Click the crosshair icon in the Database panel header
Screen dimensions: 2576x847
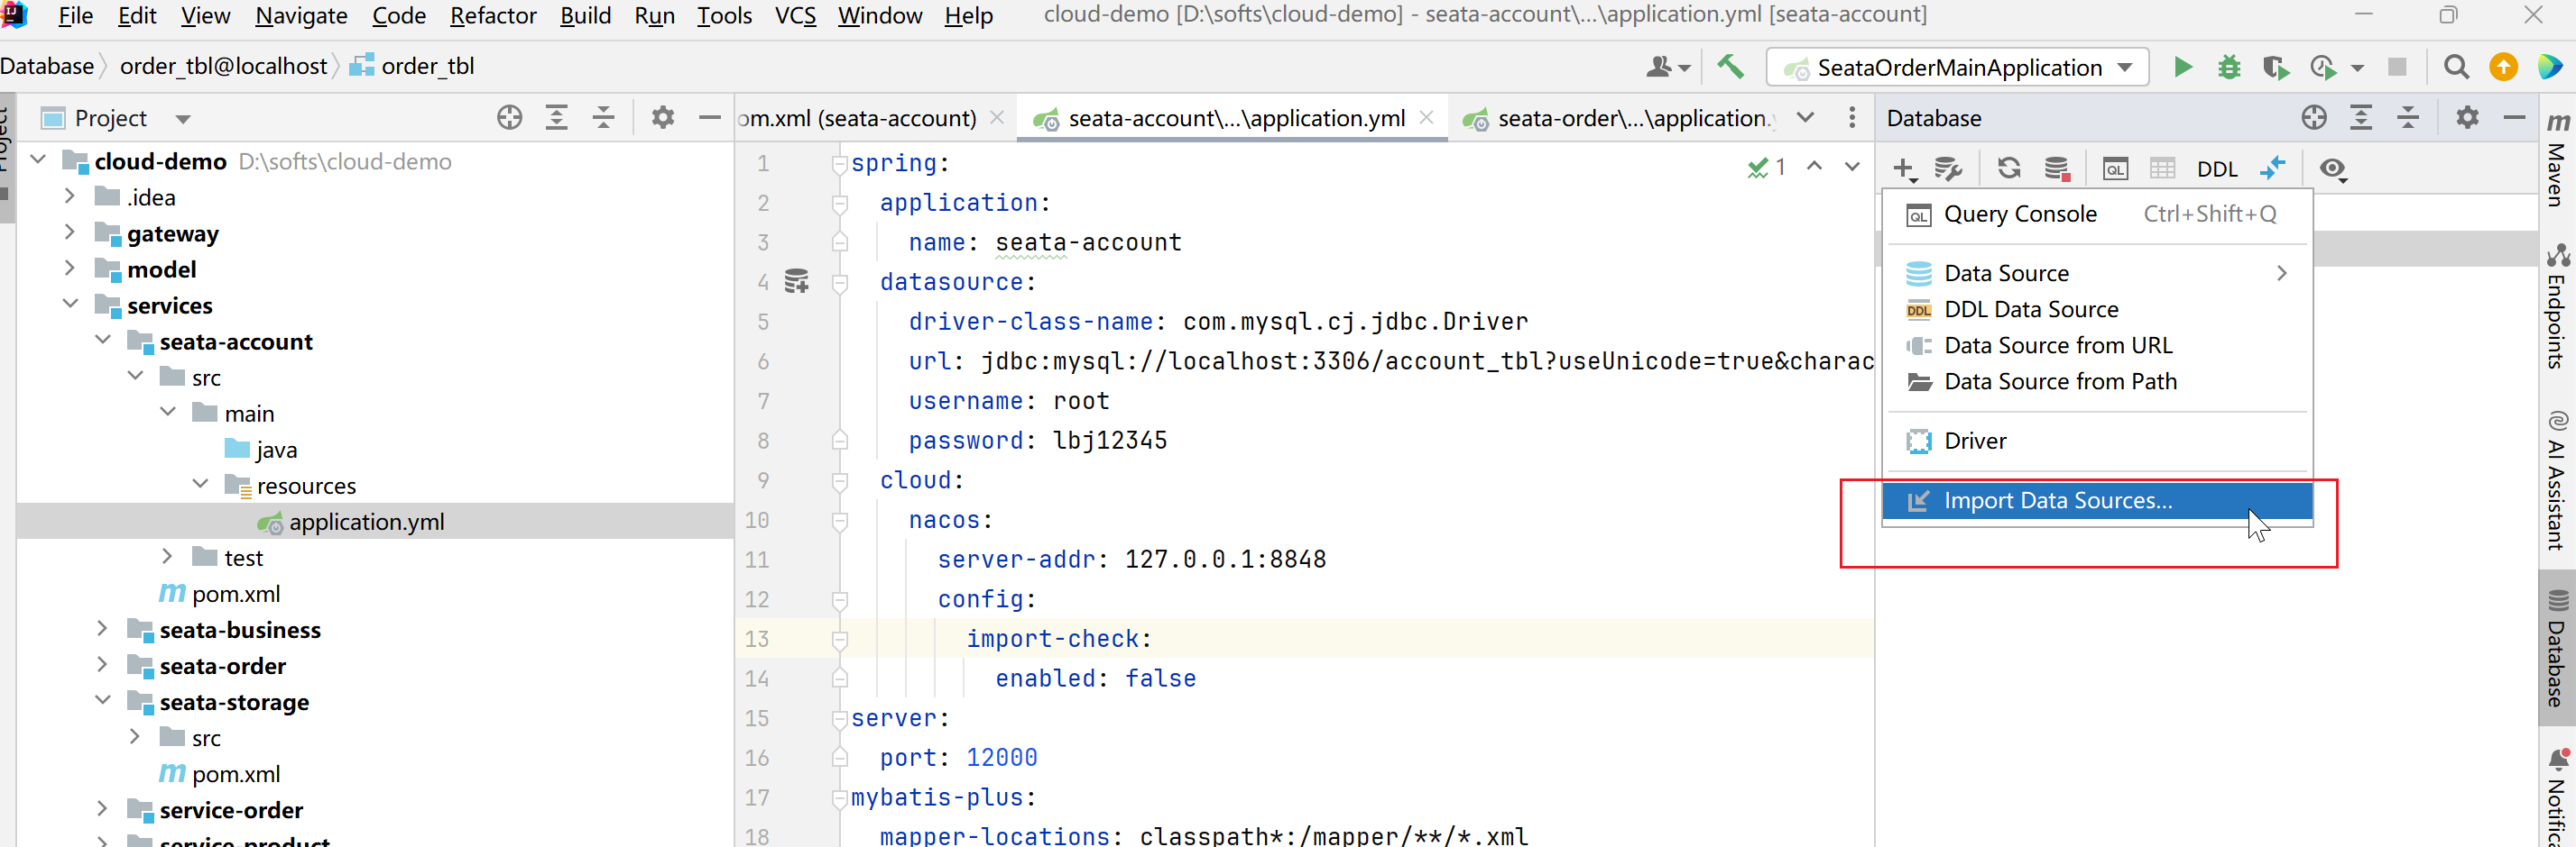click(2314, 118)
